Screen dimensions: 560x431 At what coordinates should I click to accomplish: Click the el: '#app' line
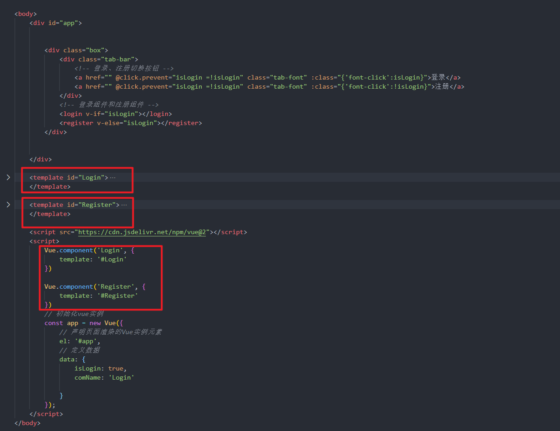tap(80, 341)
